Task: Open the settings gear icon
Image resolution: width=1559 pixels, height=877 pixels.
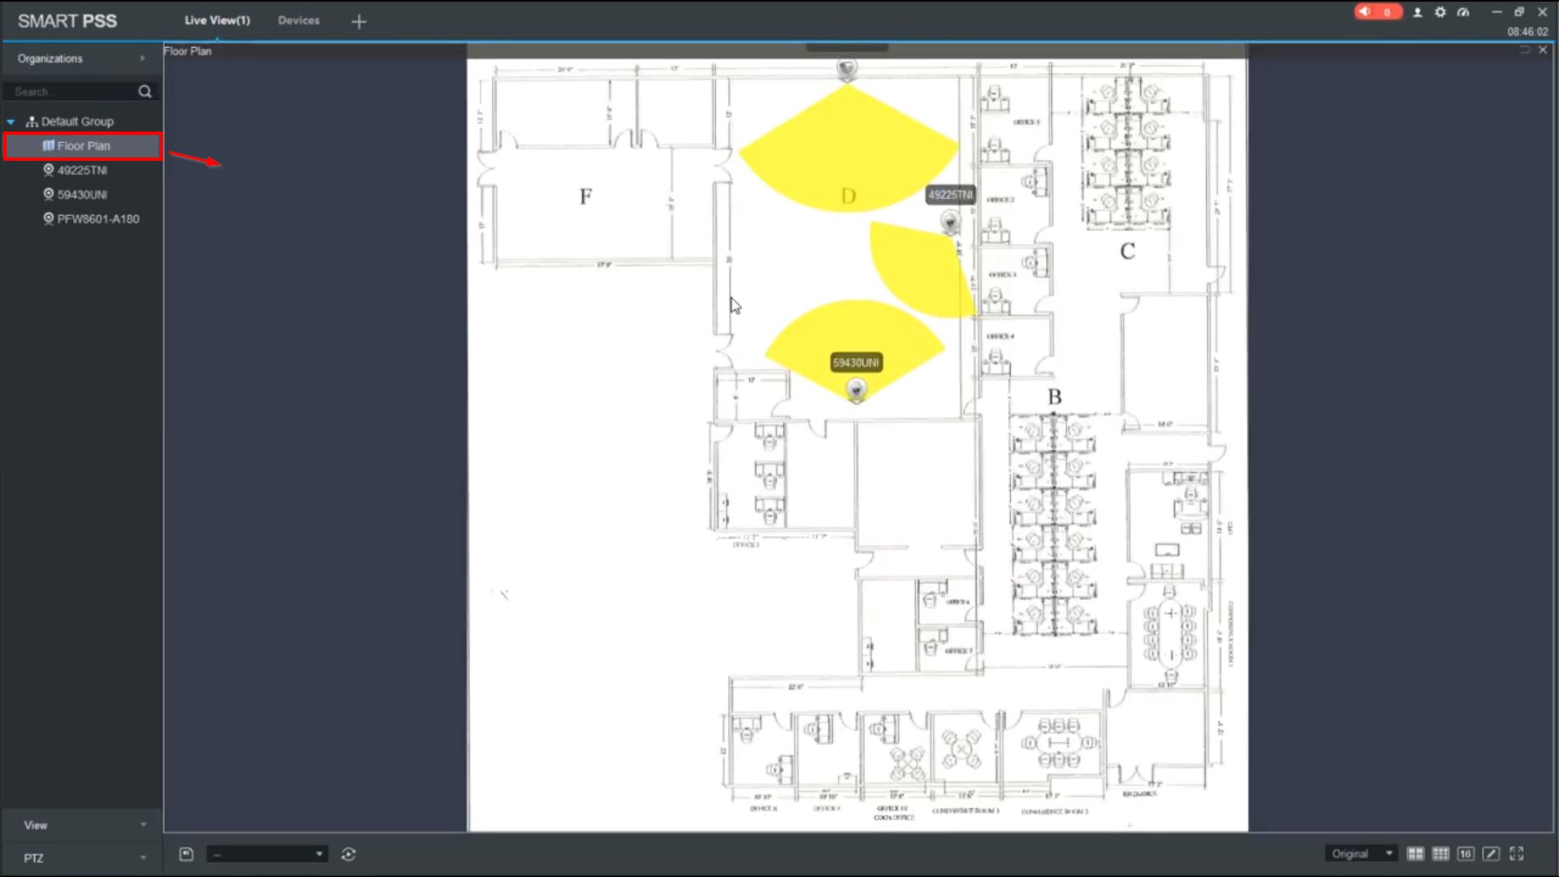Action: pos(1440,12)
